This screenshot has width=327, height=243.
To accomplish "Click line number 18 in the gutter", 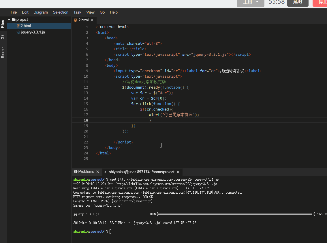I will point(86,120).
